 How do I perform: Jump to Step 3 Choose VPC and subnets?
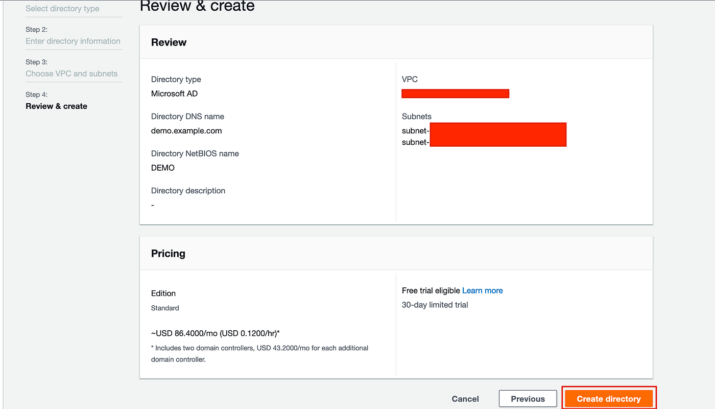click(71, 73)
